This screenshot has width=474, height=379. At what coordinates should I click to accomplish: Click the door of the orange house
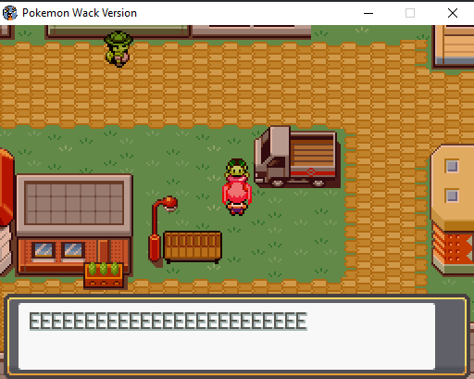pyautogui.click(x=104, y=251)
